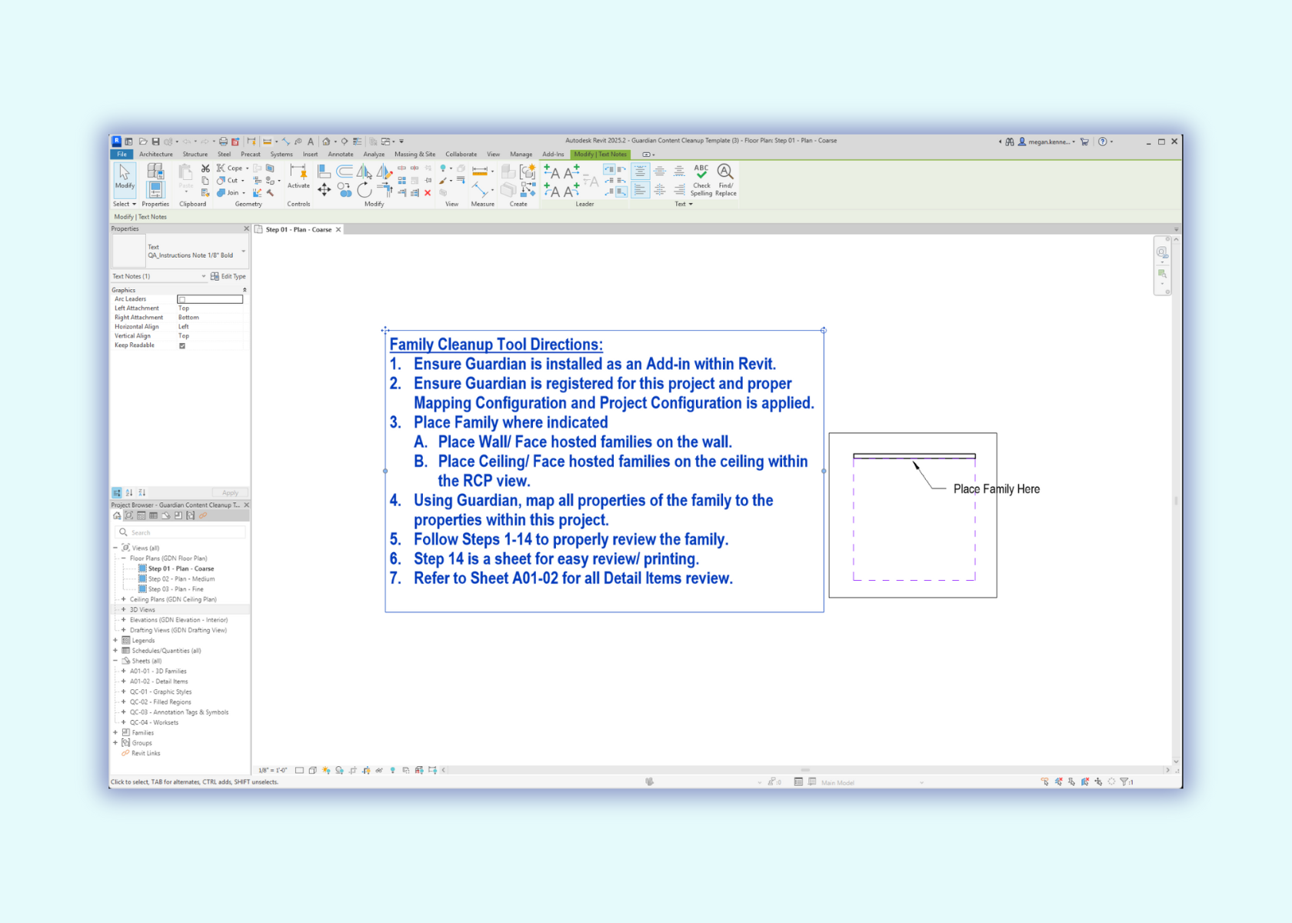Collapse the Sheets (all) node
This screenshot has width=1292, height=923.
pyautogui.click(x=115, y=661)
